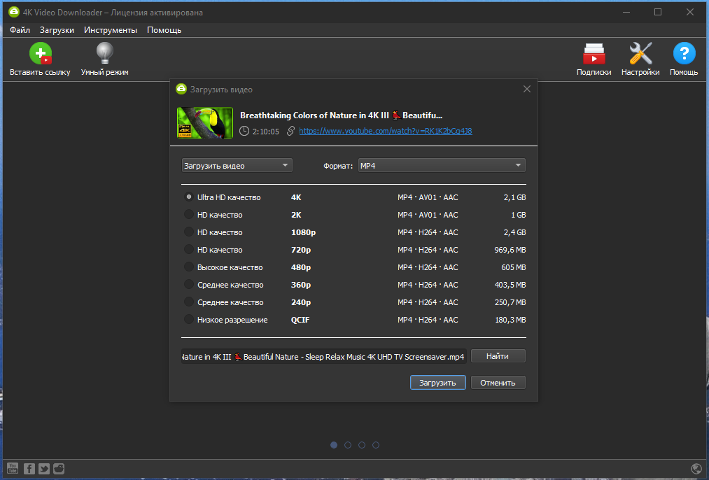This screenshot has width=709, height=480.
Task: Click the 180,3 MB size value
Action: pyautogui.click(x=510, y=320)
